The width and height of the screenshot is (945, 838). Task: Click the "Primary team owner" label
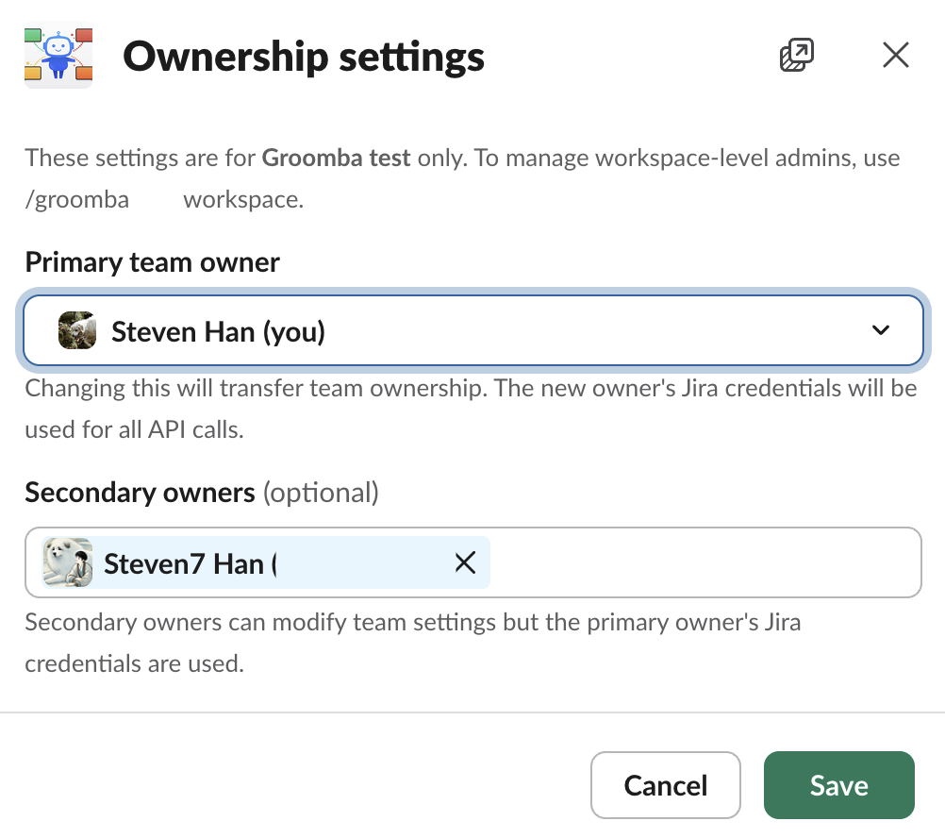pyautogui.click(x=153, y=261)
